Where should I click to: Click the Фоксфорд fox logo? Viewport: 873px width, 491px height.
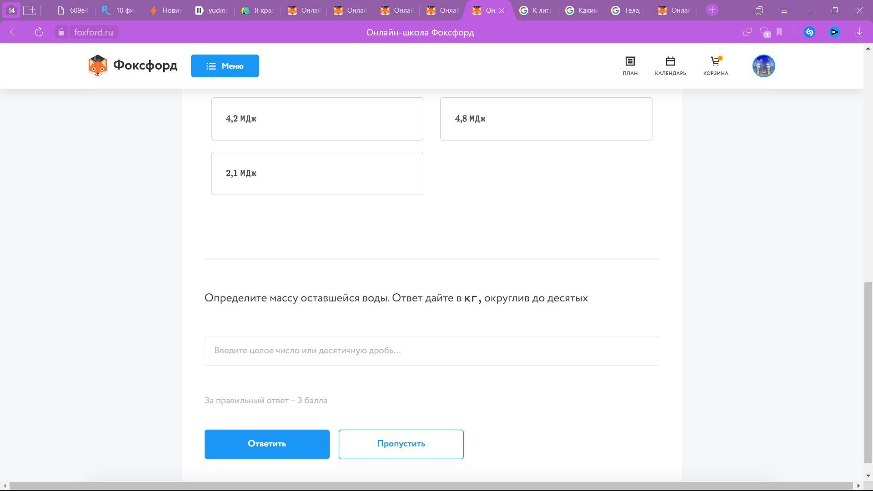(97, 66)
